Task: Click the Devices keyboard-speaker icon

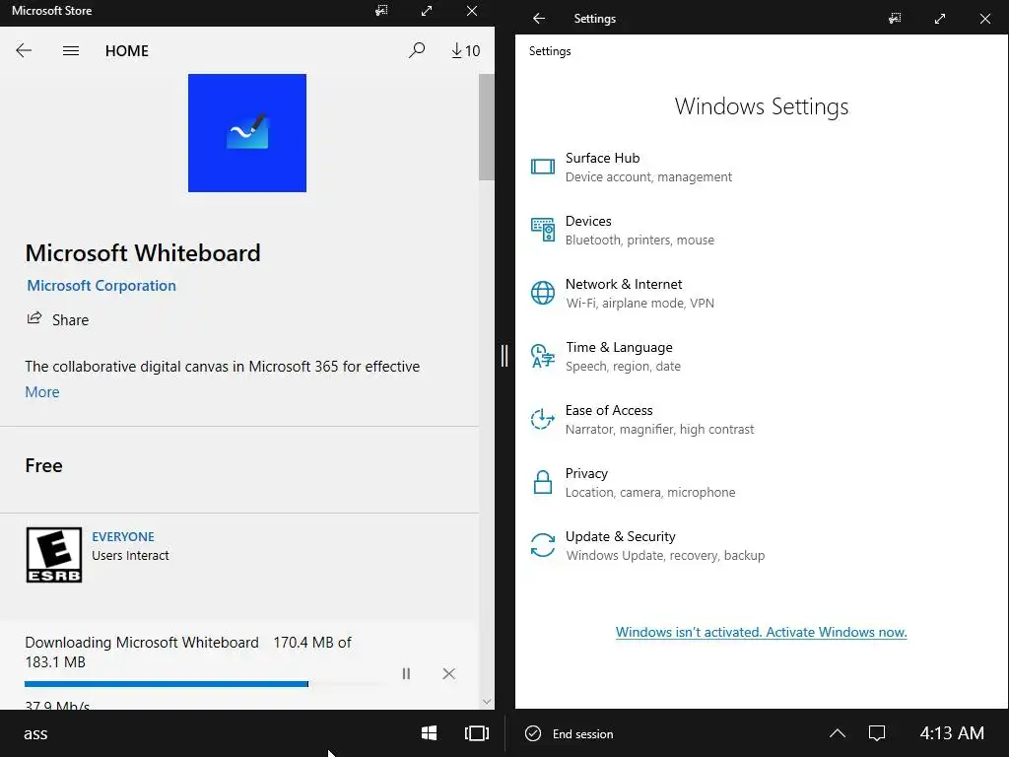Action: pyautogui.click(x=543, y=229)
